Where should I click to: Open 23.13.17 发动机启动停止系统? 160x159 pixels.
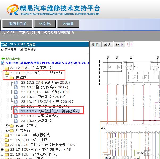coord(45,106)
